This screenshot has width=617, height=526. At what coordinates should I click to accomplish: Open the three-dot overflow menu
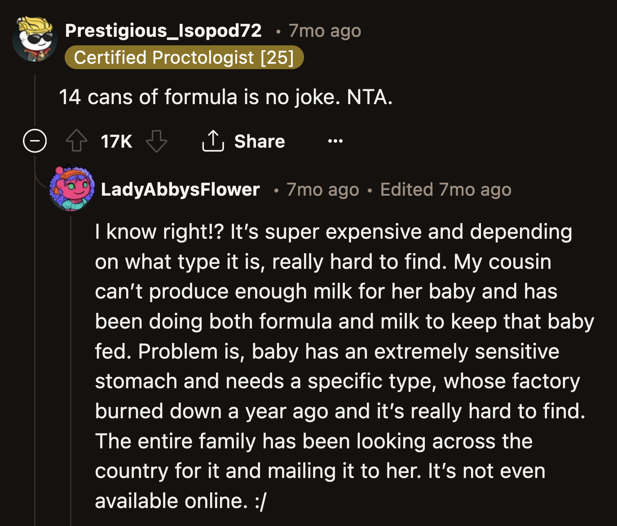coord(335,141)
